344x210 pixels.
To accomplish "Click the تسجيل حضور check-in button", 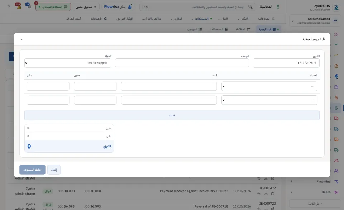I will click(x=86, y=7).
